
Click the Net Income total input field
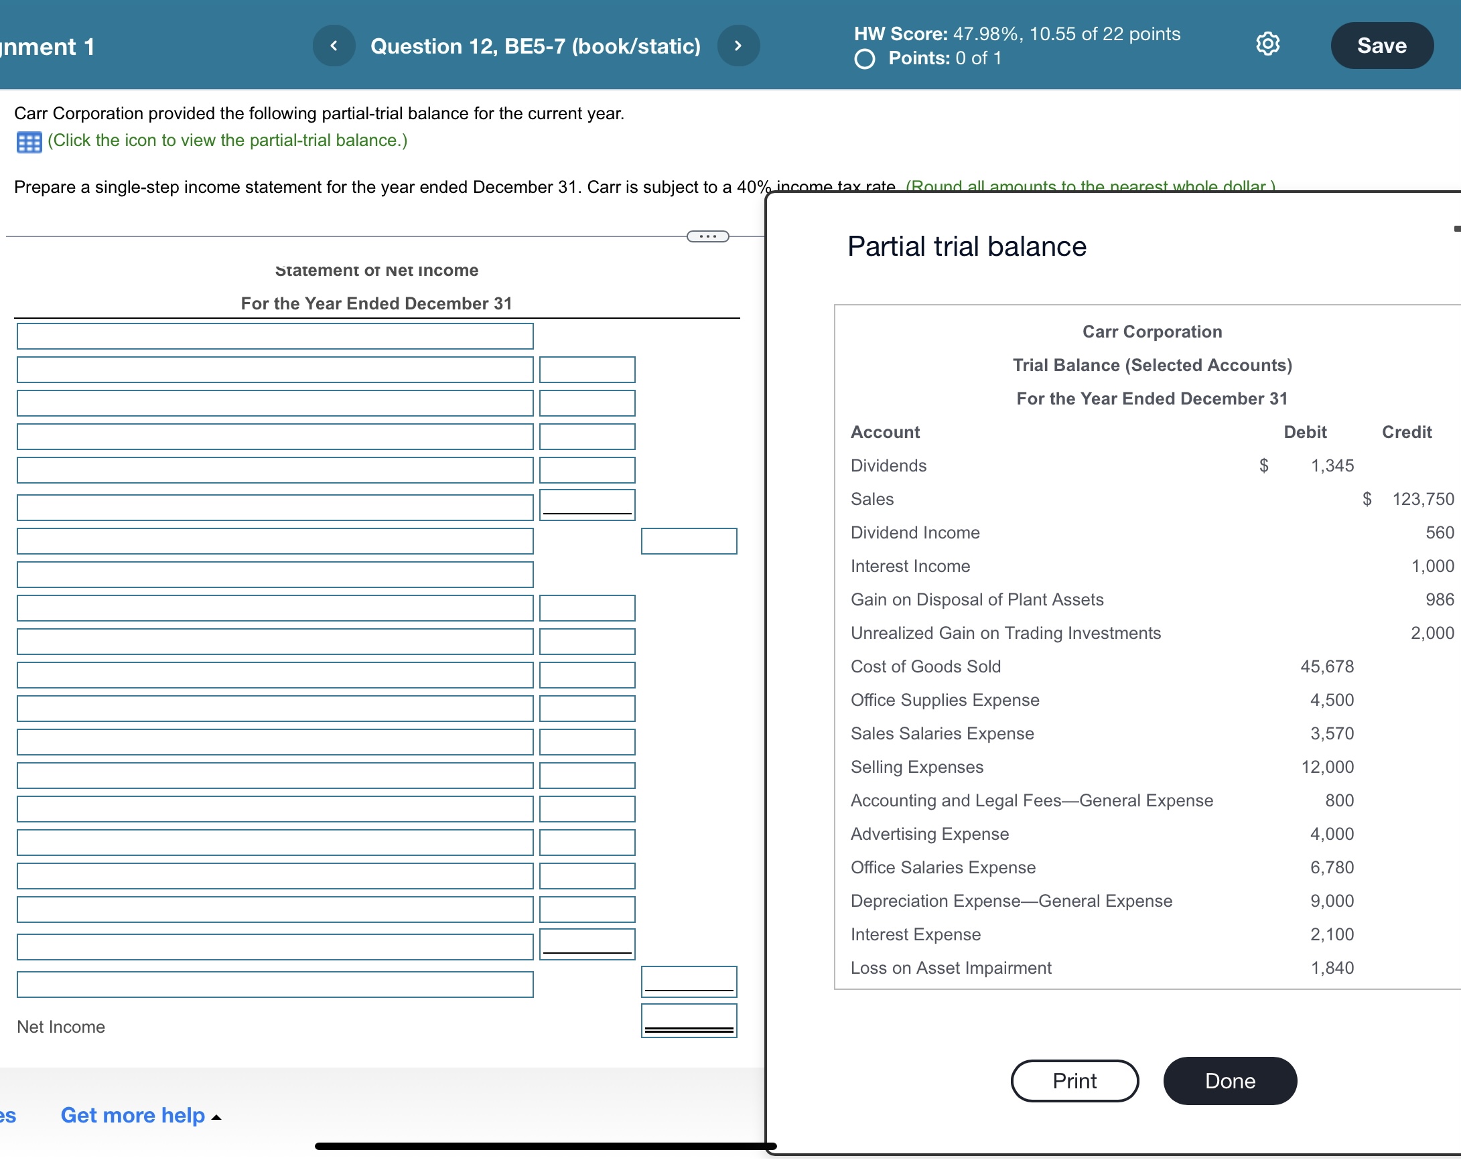click(x=689, y=1021)
